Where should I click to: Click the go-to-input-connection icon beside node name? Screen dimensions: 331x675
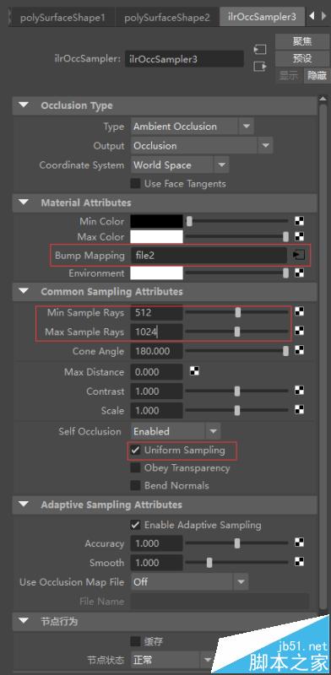pyautogui.click(x=260, y=50)
